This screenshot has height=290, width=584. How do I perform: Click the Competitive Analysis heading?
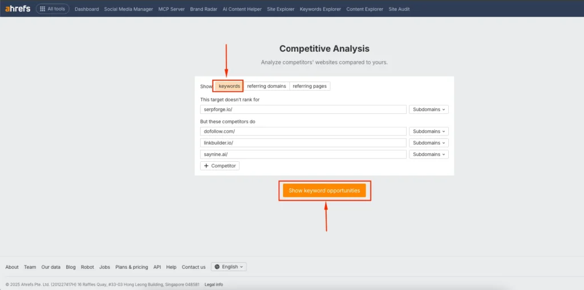[x=325, y=48]
